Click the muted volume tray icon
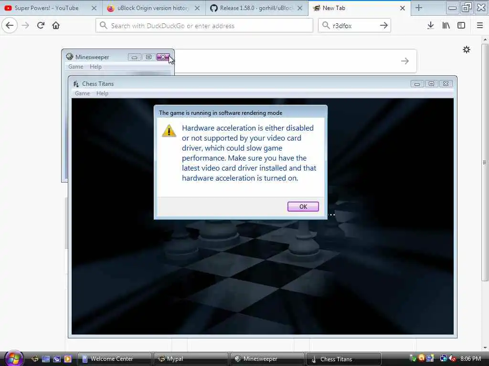489x366 pixels. [x=453, y=358]
